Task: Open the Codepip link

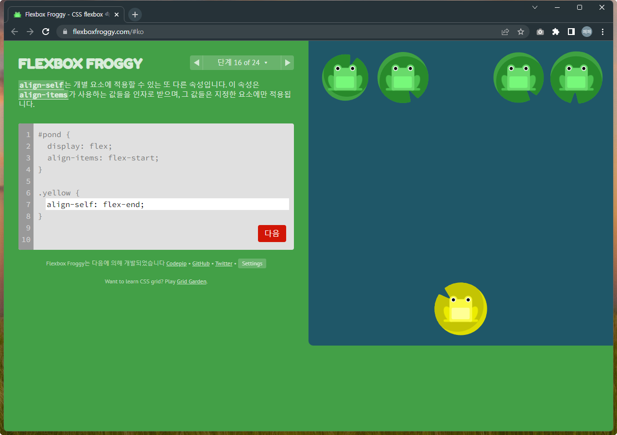Action: pyautogui.click(x=176, y=263)
